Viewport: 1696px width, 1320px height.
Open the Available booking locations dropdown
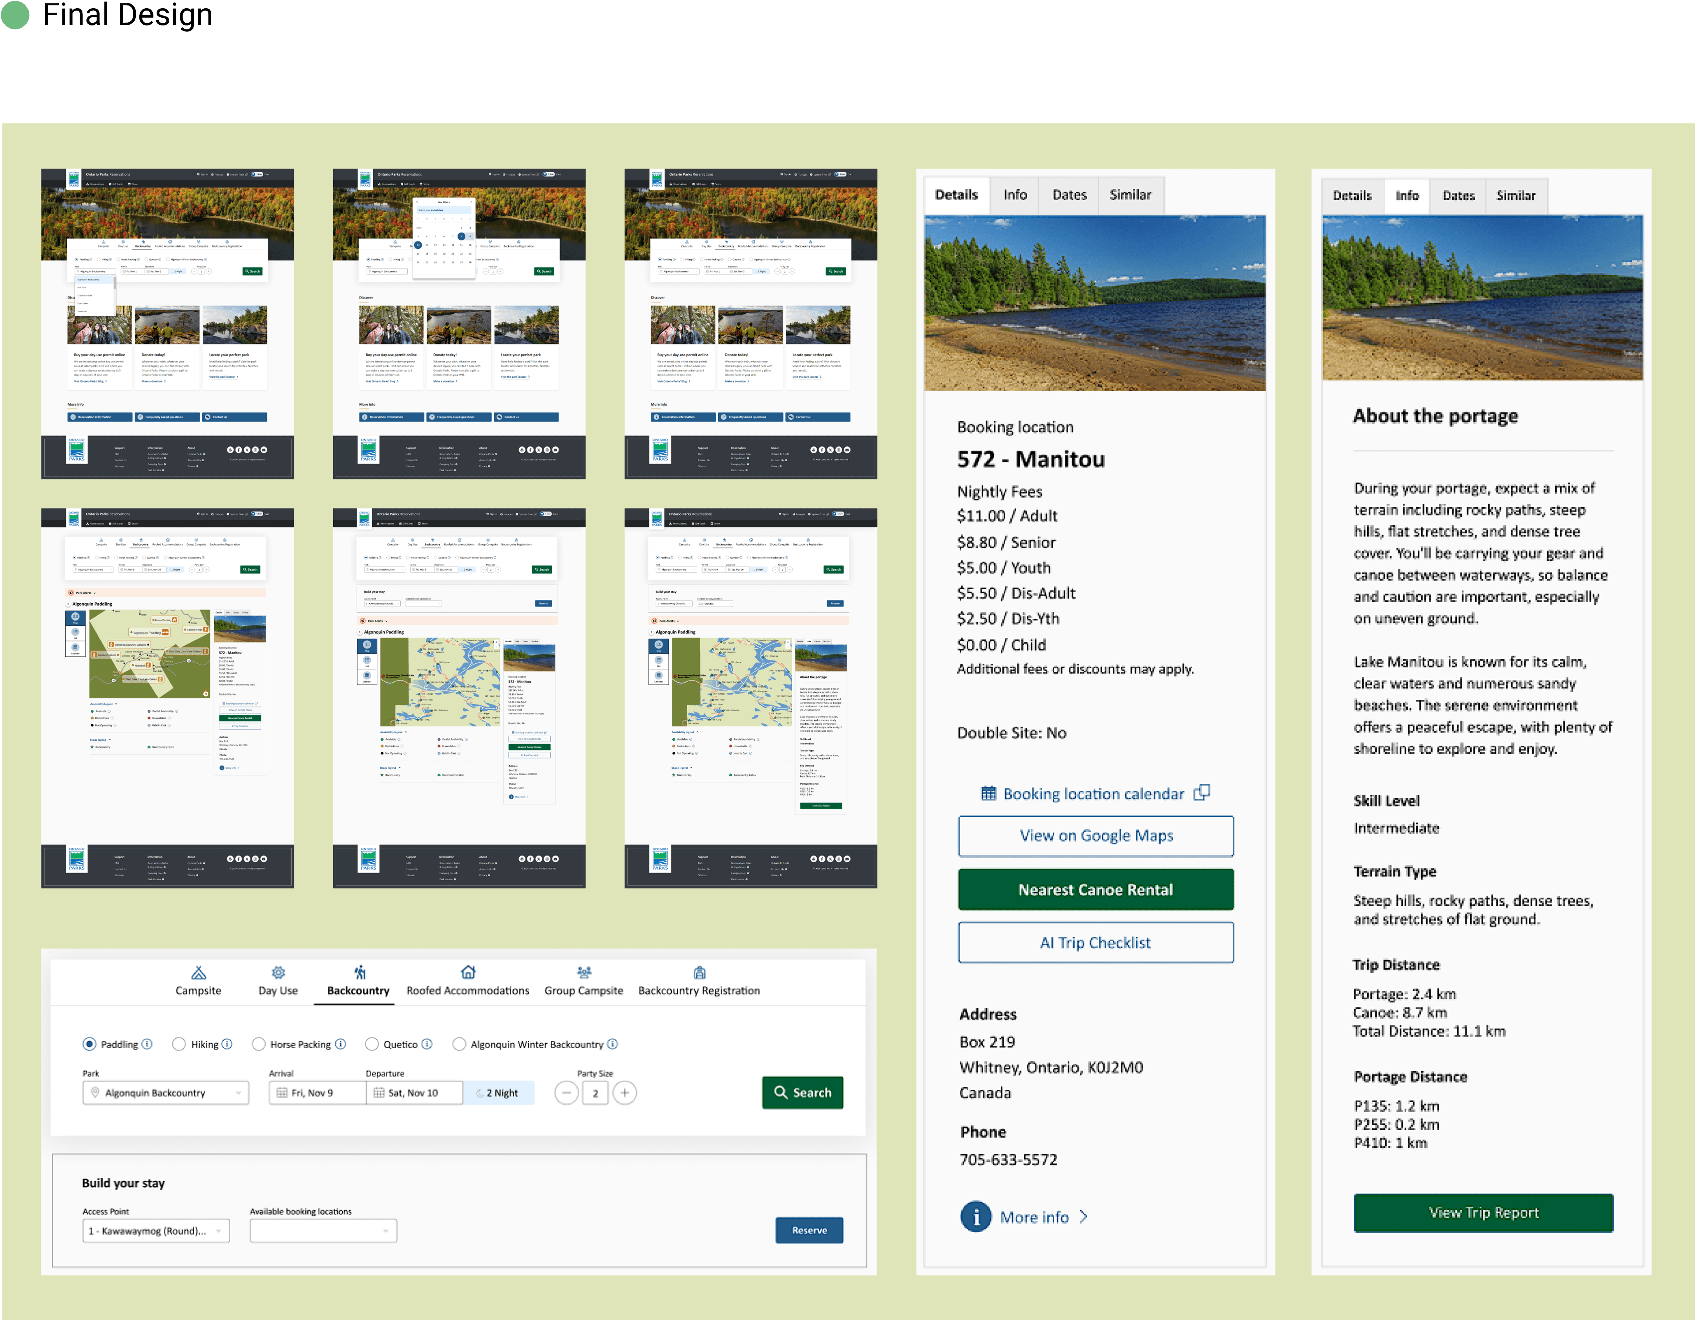pyautogui.click(x=323, y=1230)
